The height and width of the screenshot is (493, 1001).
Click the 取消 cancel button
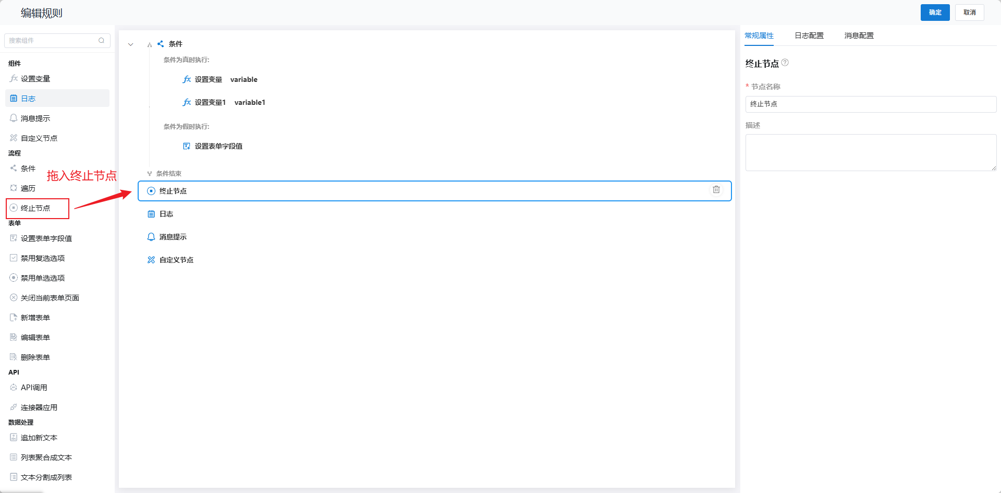point(969,13)
